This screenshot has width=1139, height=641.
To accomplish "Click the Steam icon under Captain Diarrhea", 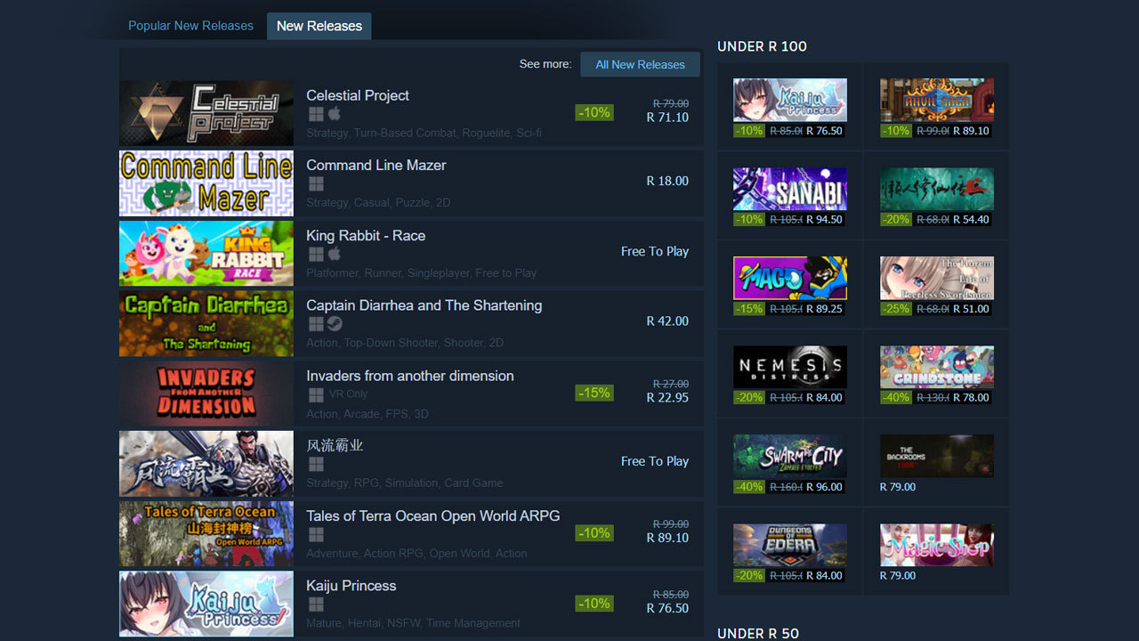I will click(335, 324).
